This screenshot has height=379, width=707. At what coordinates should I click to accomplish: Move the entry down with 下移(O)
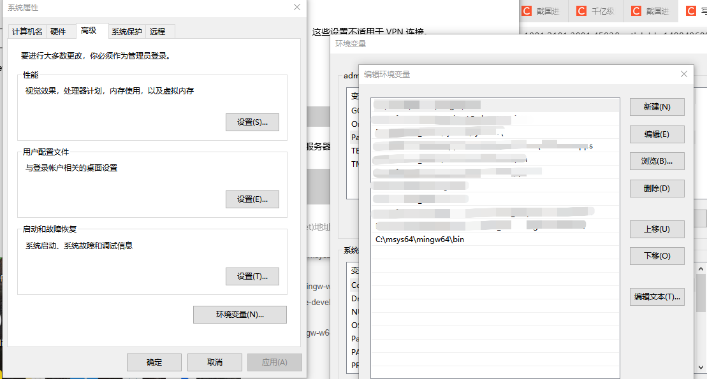(x=657, y=256)
